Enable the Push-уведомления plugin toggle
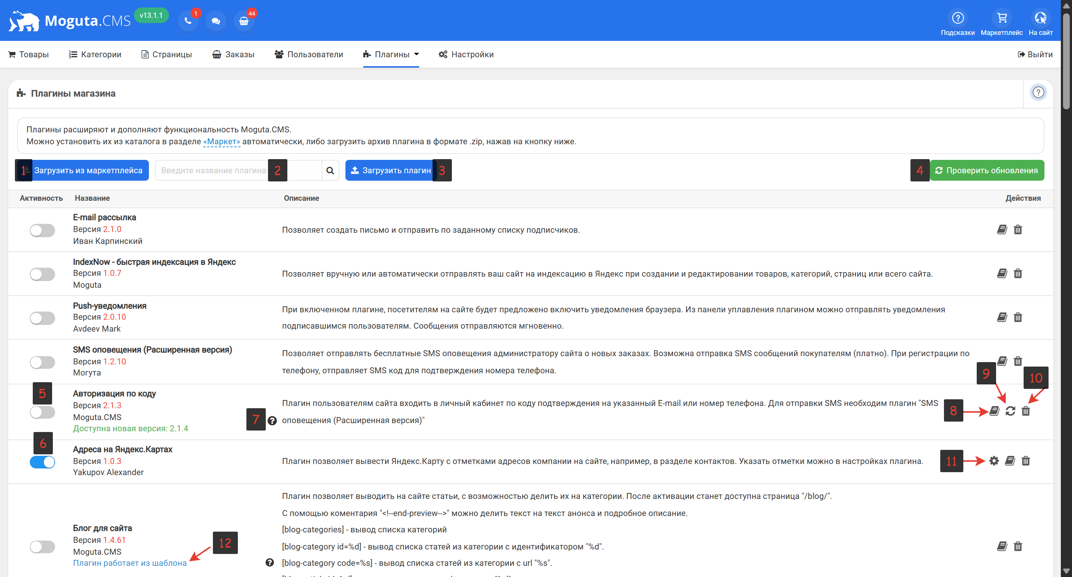1072x577 pixels. (x=42, y=318)
